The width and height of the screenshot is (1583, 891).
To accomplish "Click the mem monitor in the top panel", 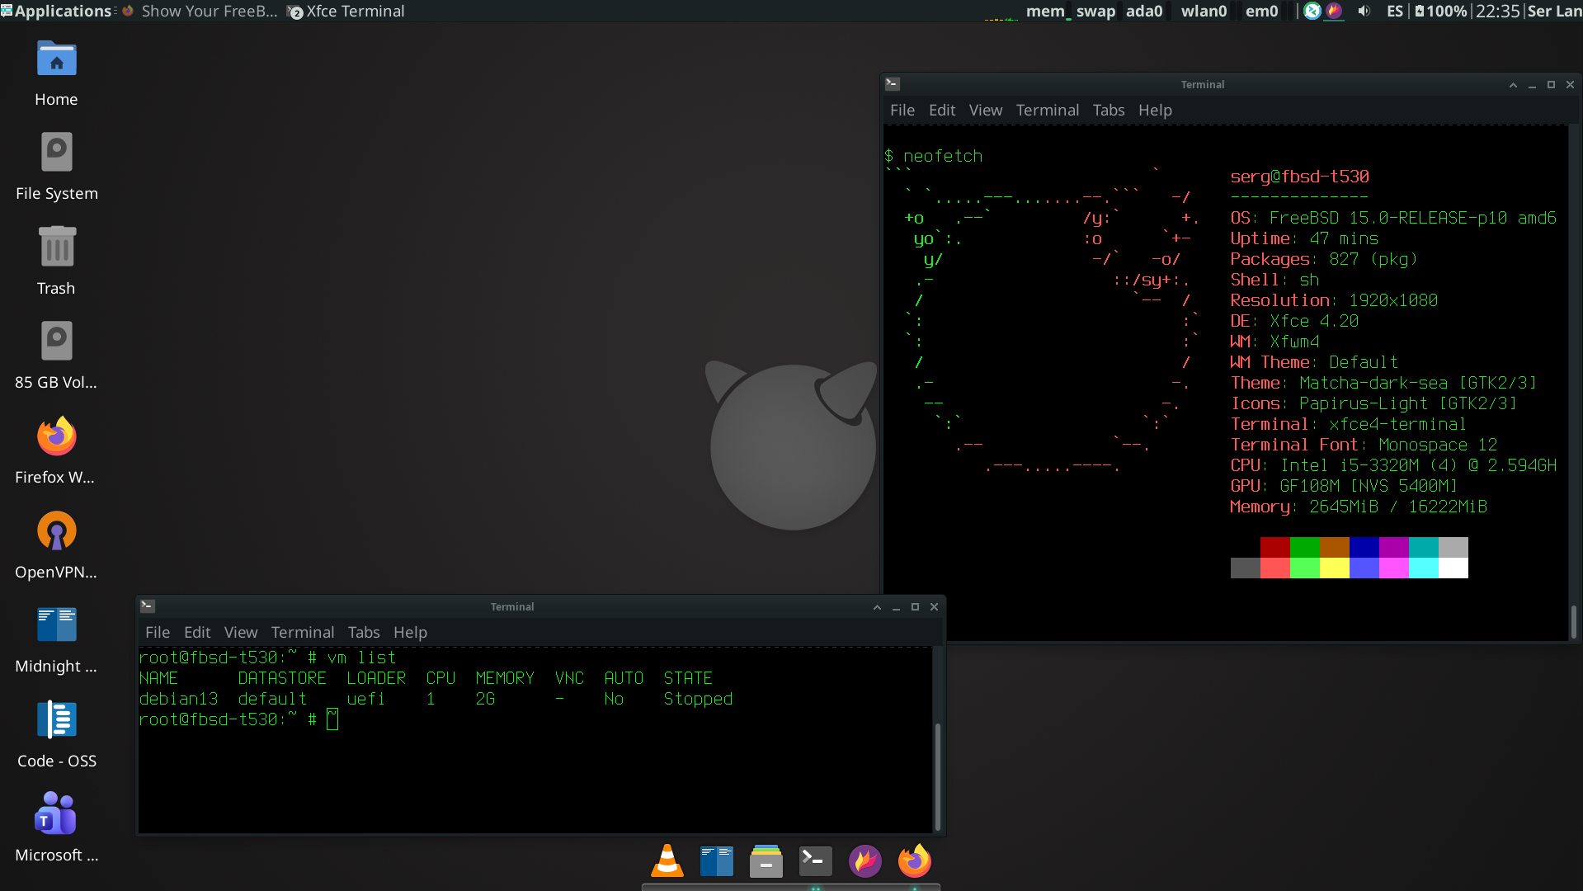I will click(1047, 11).
